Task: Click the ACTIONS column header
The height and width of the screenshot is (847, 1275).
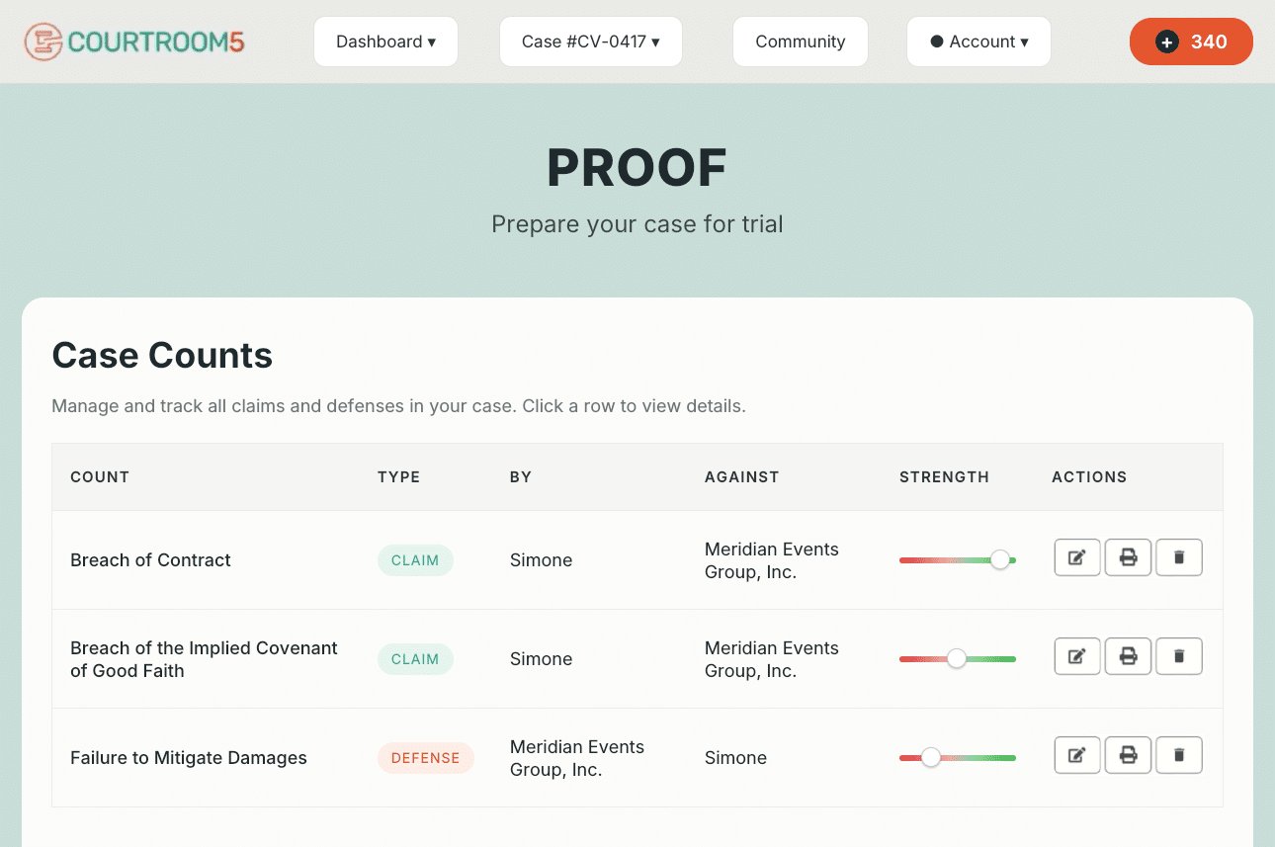Action: [x=1089, y=476]
